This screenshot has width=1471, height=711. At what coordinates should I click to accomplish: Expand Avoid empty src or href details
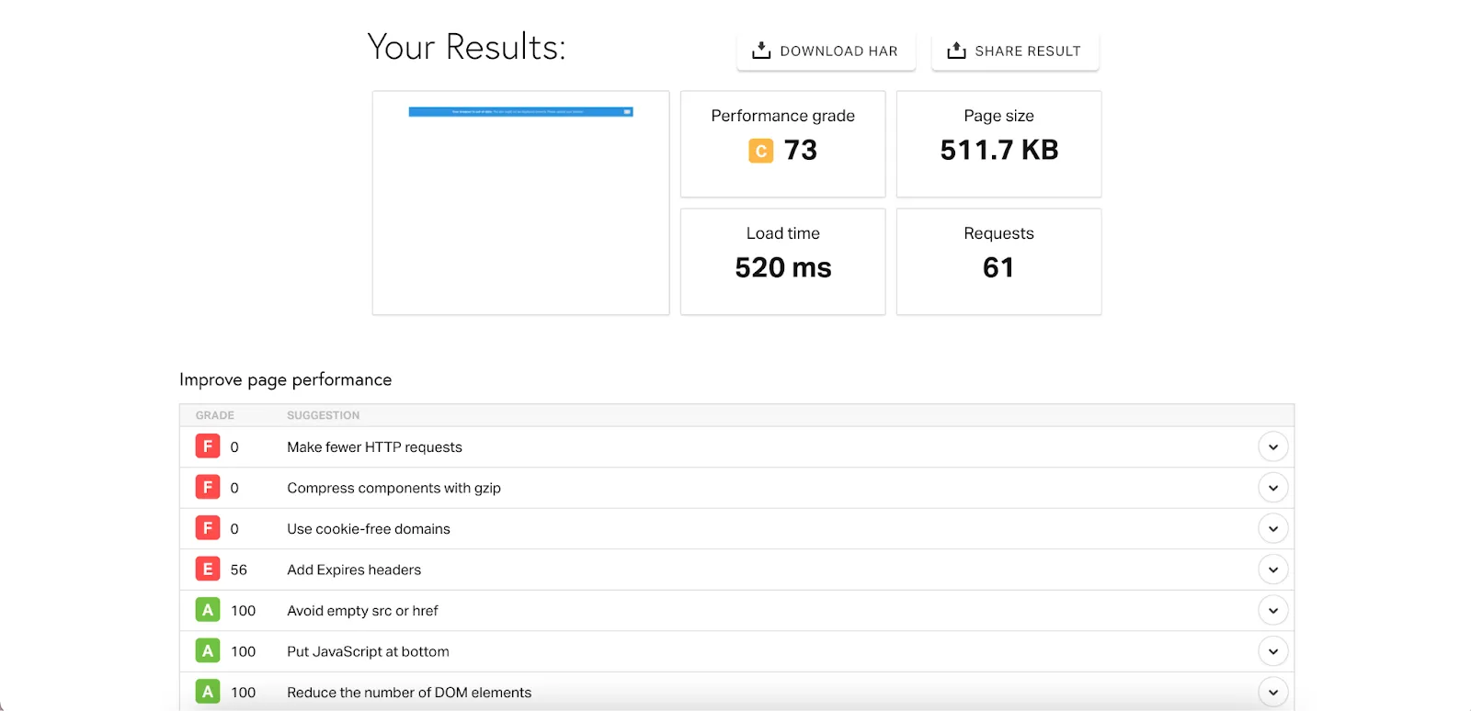(x=1272, y=611)
